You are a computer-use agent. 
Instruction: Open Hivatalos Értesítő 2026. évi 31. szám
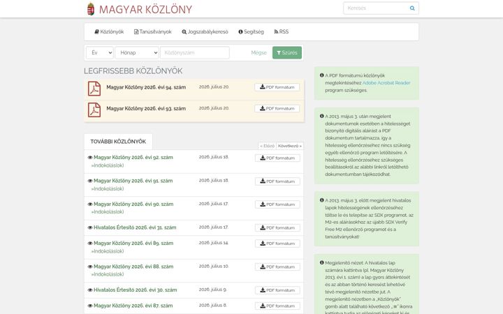[x=135, y=227]
